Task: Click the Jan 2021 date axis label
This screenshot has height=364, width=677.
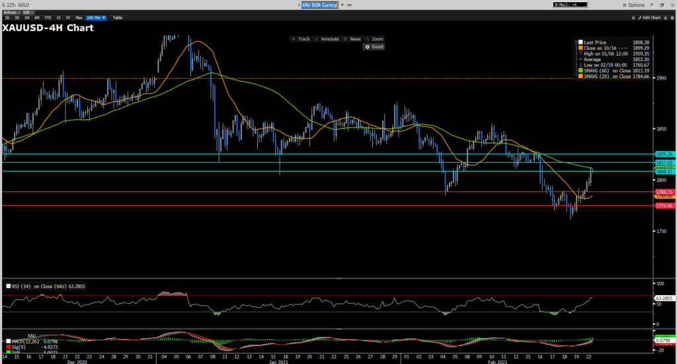Action: tap(278, 362)
